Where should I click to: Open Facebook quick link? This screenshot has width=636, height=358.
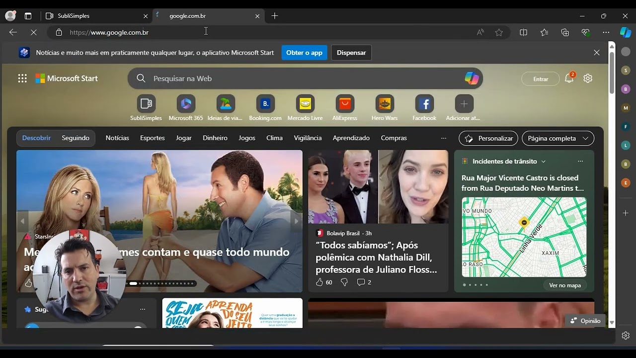[424, 107]
